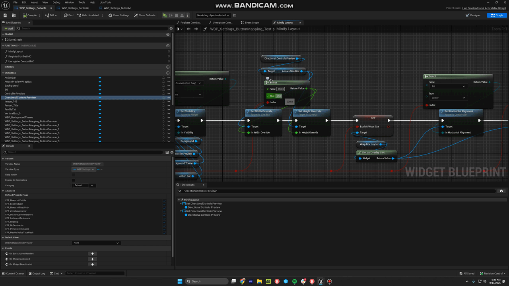
Task: Enable the Field Notify checkbox
Action: (x=73, y=175)
